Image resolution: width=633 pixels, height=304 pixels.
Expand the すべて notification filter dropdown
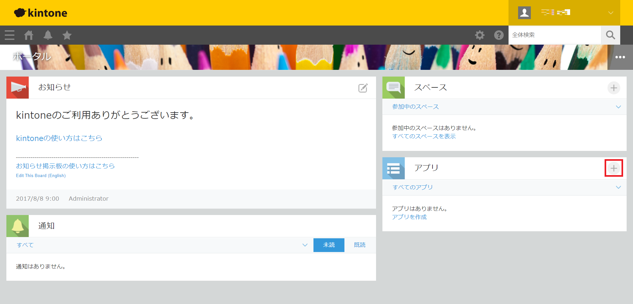305,245
